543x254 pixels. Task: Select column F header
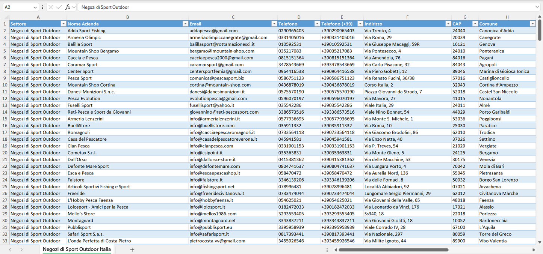pos(407,17)
